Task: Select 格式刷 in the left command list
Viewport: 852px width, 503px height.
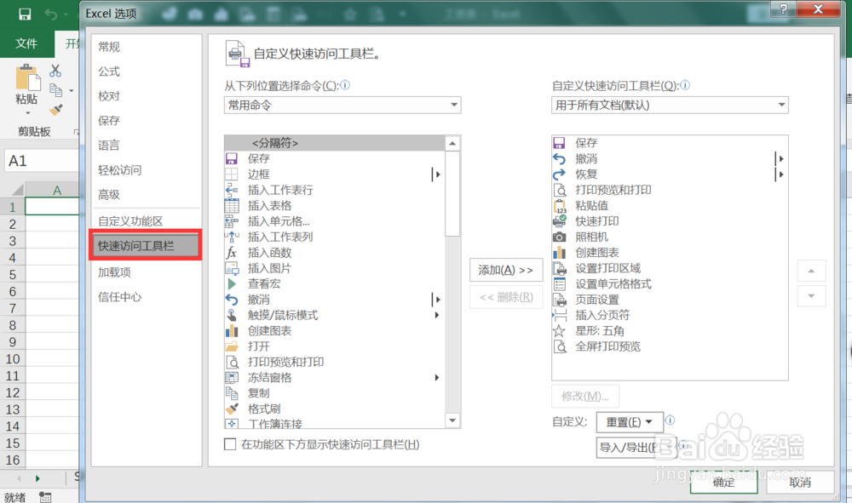Action: (x=334, y=409)
